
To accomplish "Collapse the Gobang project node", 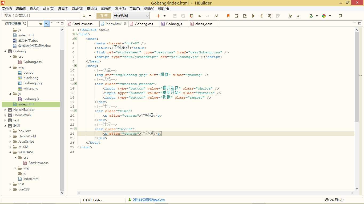I will (5, 51).
